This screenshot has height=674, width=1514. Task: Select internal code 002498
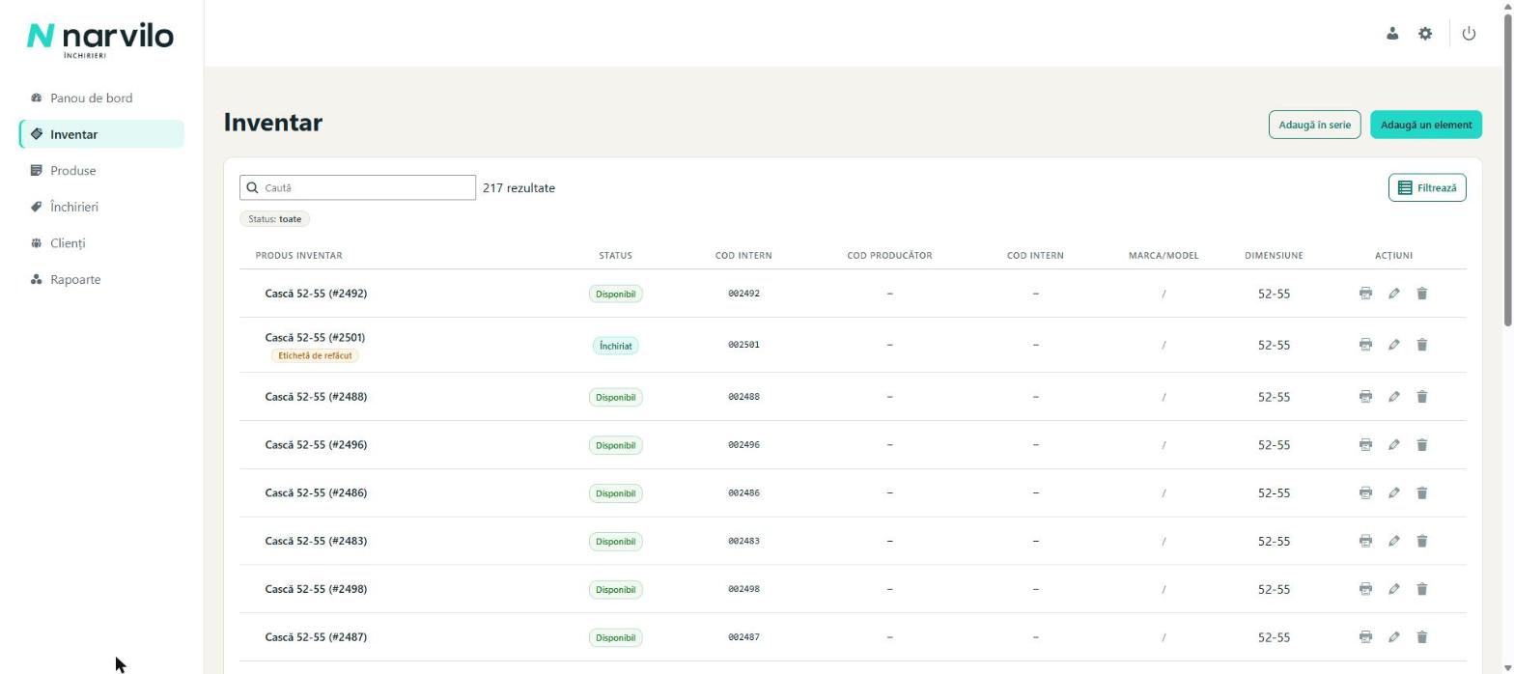[x=743, y=589]
